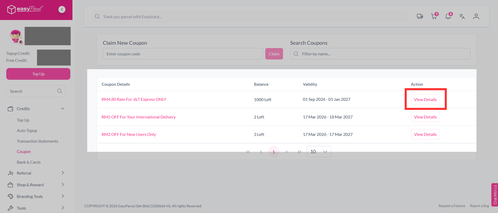Collapse the Credits menu chevron

63,109
